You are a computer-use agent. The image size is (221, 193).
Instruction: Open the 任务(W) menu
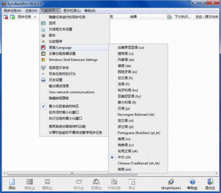pyautogui.click(x=31, y=11)
